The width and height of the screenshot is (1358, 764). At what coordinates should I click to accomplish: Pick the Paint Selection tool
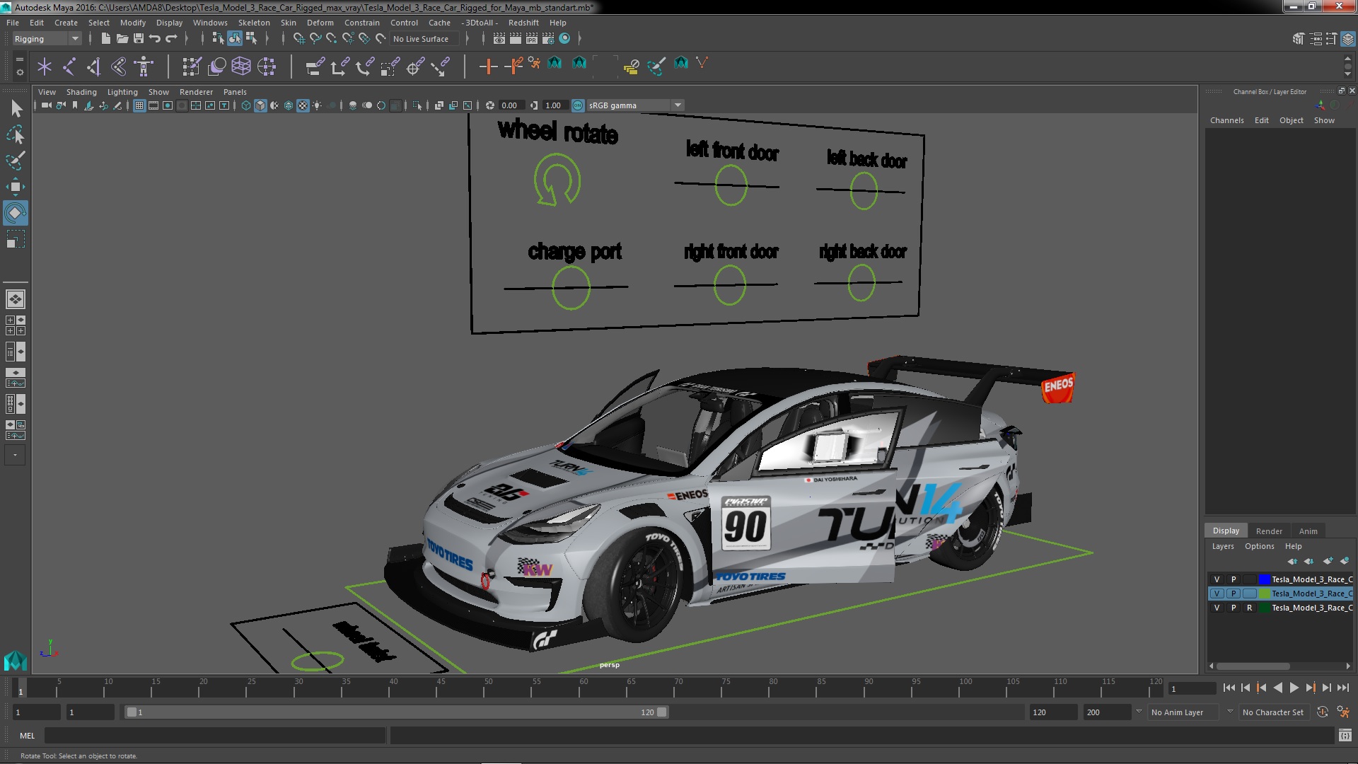15,161
